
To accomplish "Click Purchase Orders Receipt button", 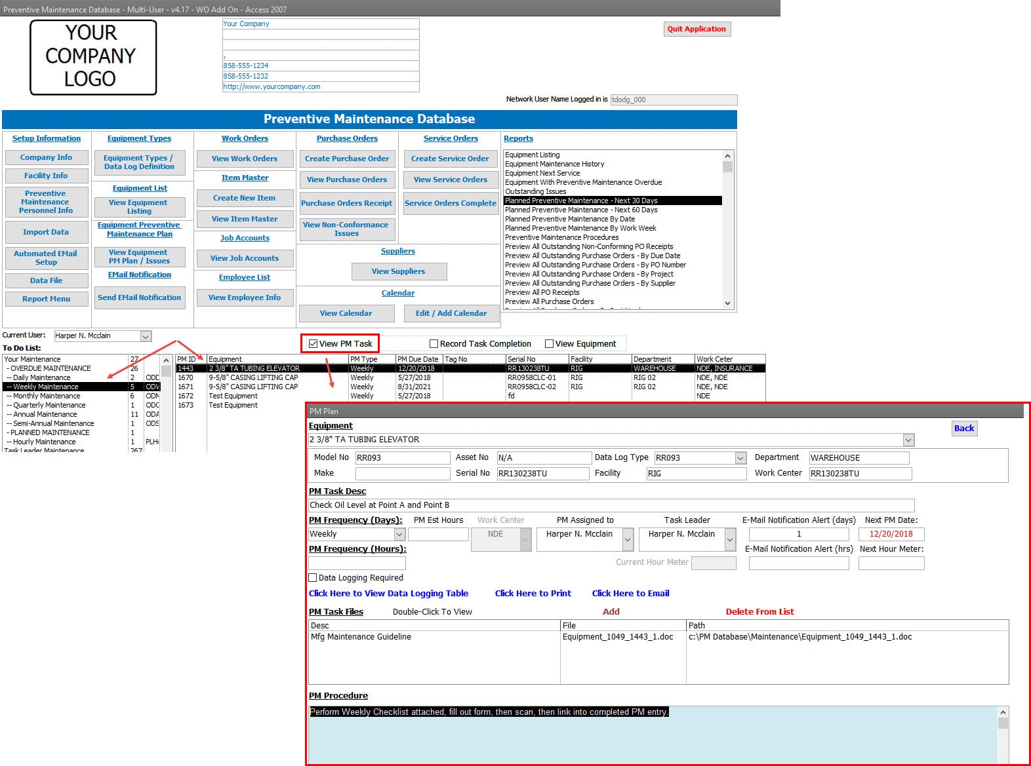I will (347, 203).
